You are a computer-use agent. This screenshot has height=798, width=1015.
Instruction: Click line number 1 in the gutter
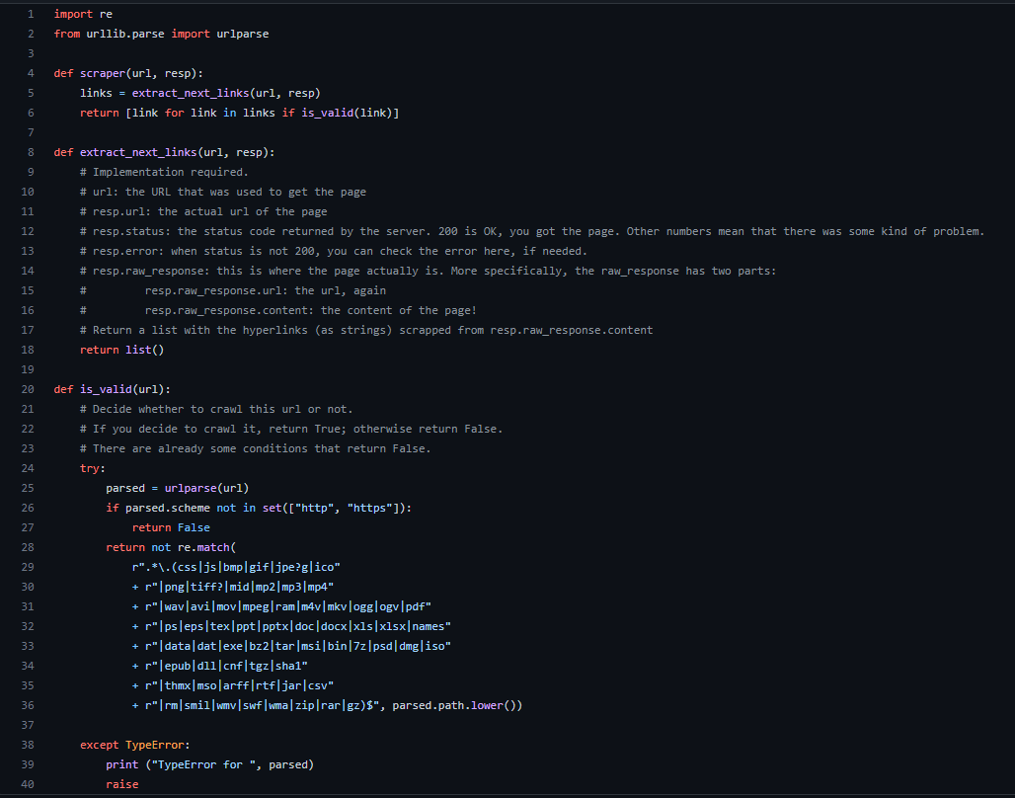click(31, 13)
